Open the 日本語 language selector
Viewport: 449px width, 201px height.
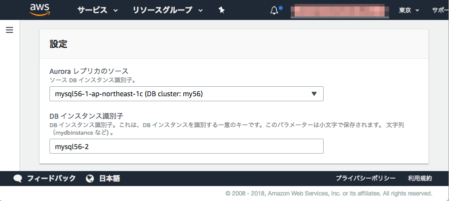(109, 179)
